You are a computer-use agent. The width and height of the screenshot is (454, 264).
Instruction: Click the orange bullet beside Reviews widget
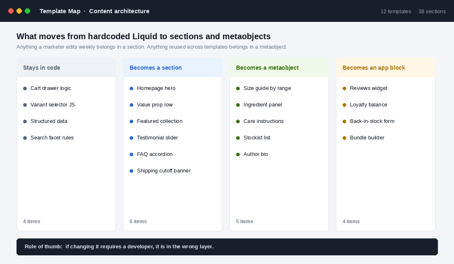click(345, 89)
